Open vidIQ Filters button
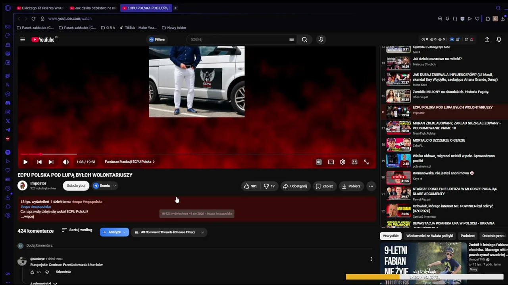Screen dimensions: 508x285 [x=157, y=40]
